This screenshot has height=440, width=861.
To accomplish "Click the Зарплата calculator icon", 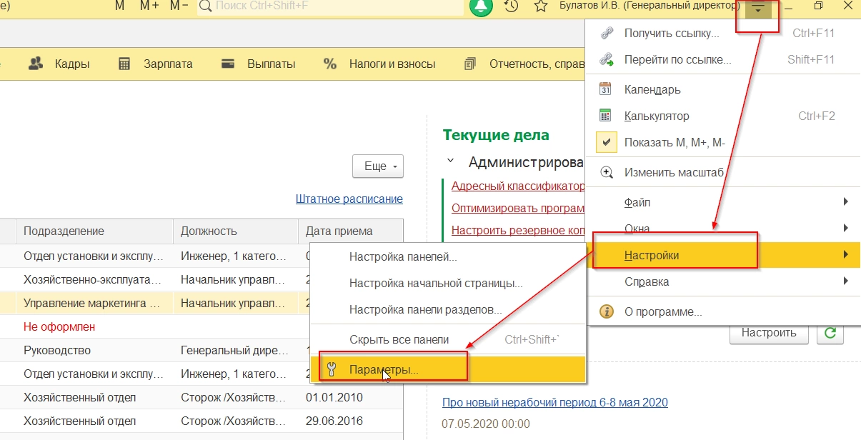I will tap(124, 64).
